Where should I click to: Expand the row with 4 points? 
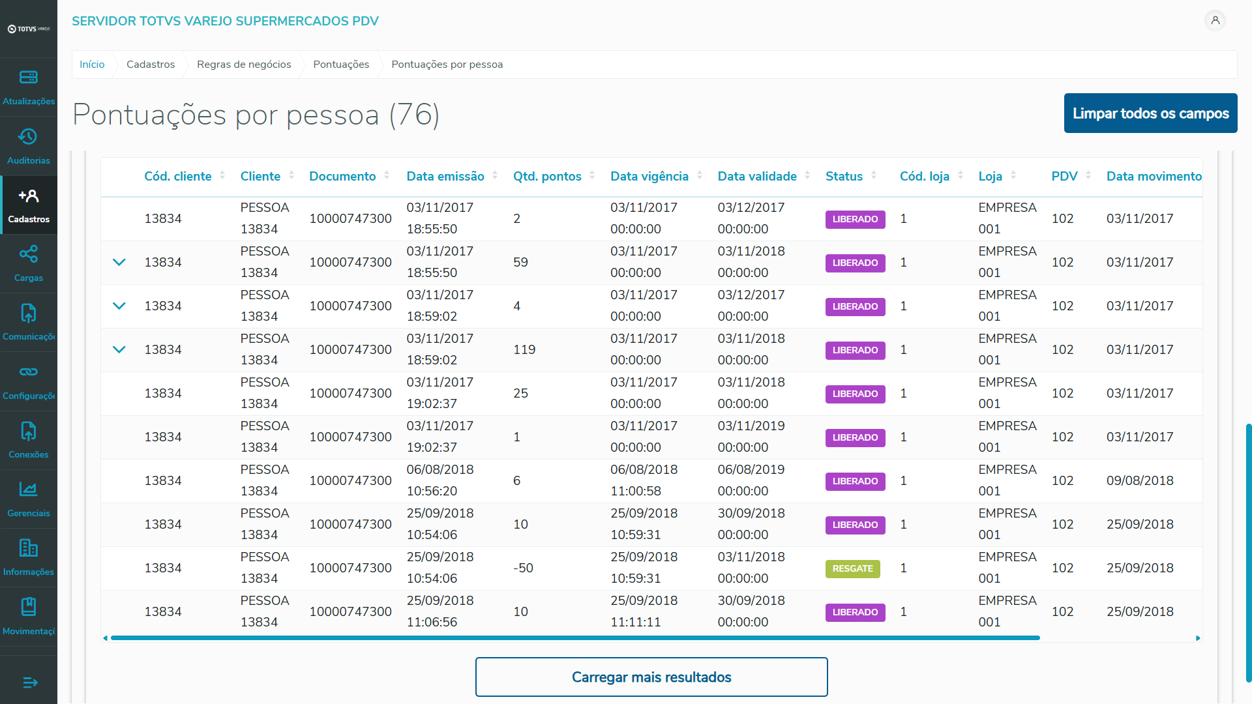pyautogui.click(x=119, y=306)
